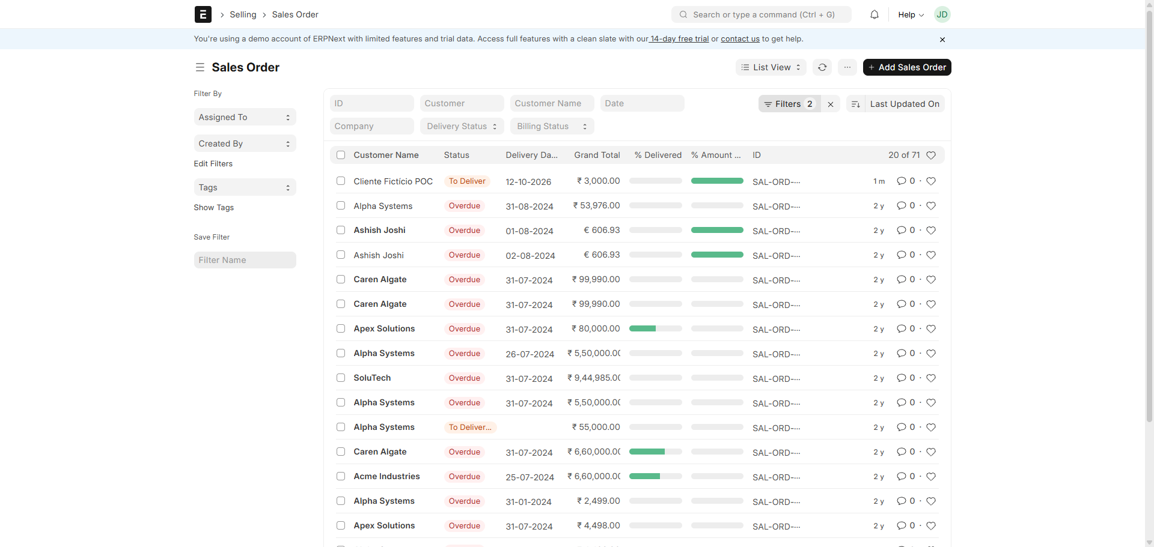Refresh the Sales Order list
This screenshot has height=547, width=1154.
point(822,67)
